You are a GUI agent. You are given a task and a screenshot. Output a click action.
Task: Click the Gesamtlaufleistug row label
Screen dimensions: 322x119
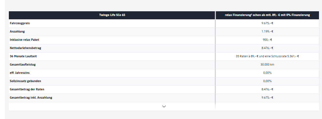click(x=23, y=64)
